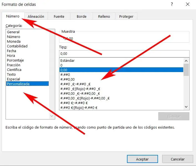
Task: Choose Moneda in the category list
Action: pos(14,42)
